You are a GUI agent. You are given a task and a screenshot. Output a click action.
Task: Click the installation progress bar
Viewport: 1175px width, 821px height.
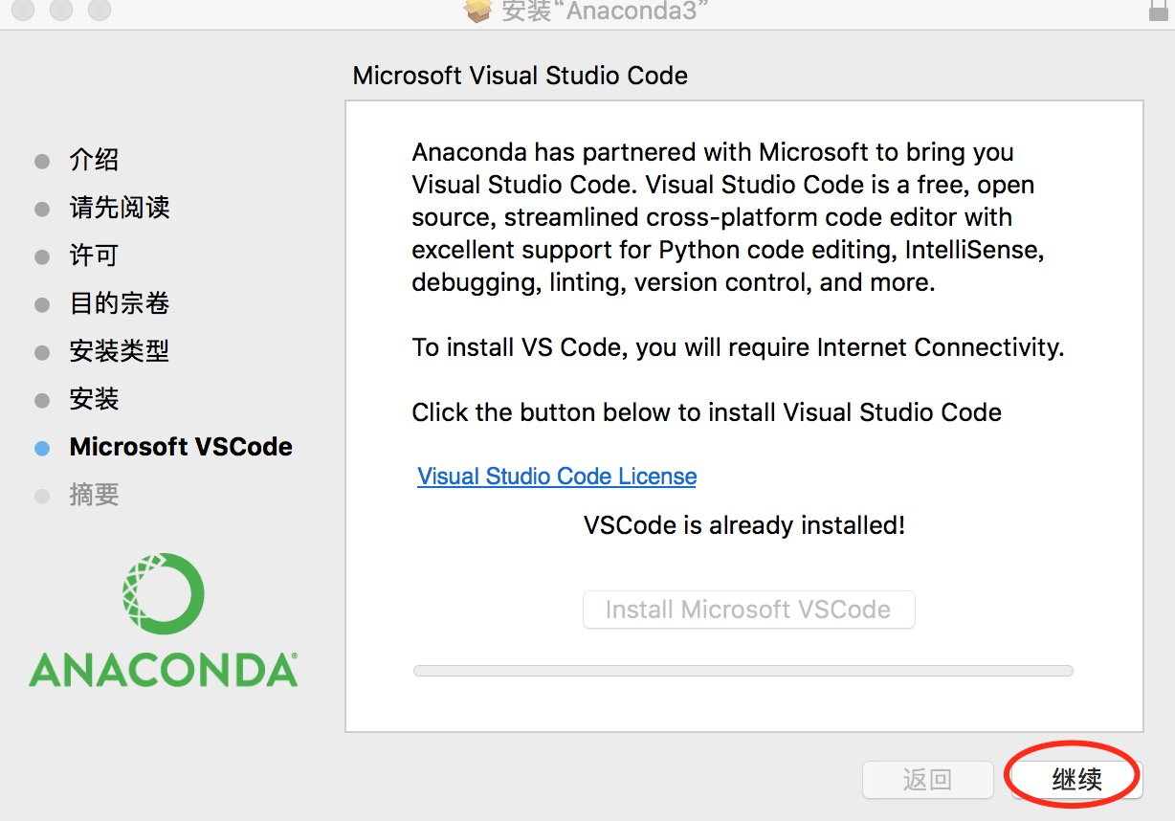[743, 671]
